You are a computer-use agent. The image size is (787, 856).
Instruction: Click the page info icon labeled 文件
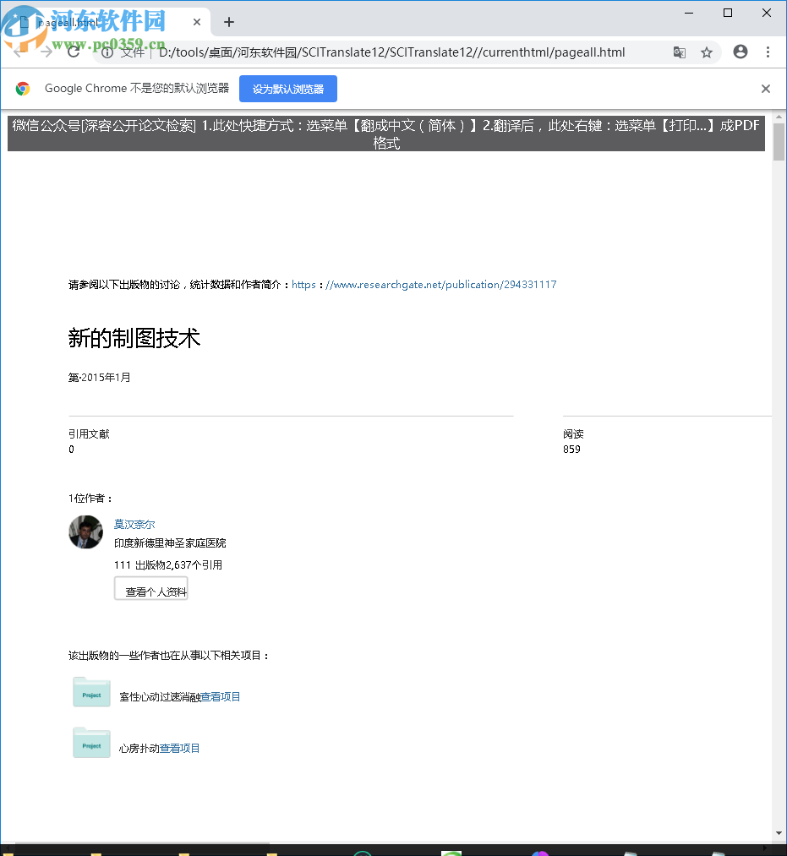107,52
